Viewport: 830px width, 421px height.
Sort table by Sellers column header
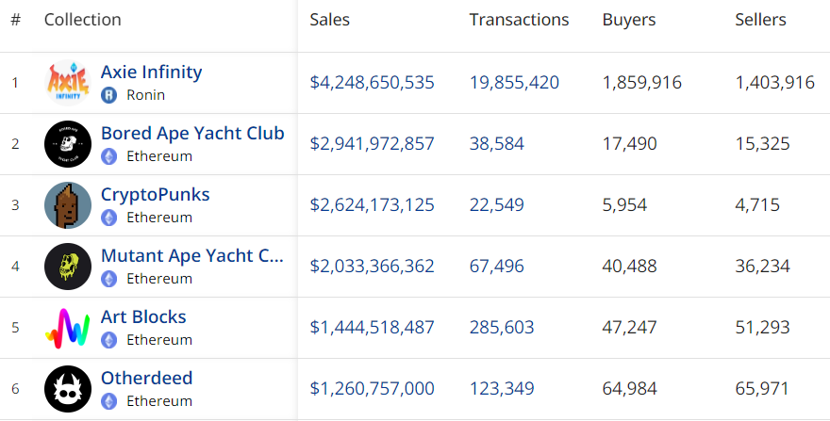760,20
